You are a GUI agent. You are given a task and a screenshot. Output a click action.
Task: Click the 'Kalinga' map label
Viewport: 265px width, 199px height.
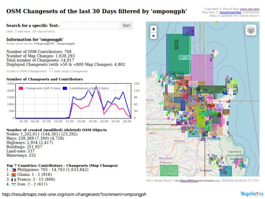click(180, 141)
